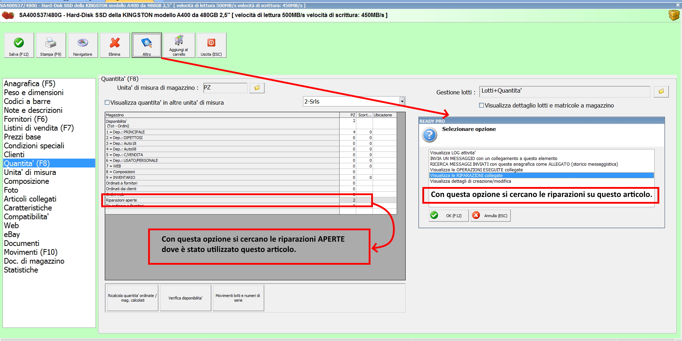
Task: Select Visualizza le RIPARAZIONI collegate option
Action: tap(541, 176)
